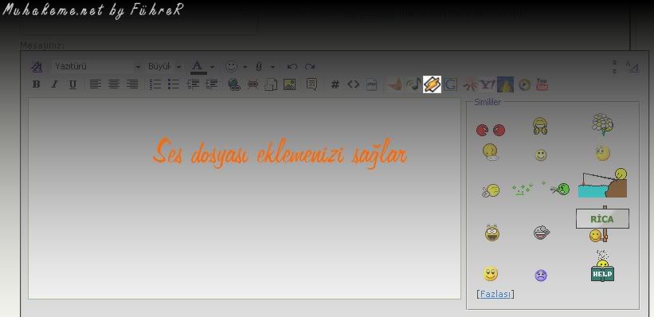Image resolution: width=654 pixels, height=317 pixels.
Task: Insert the fishing smiley
Action: pyautogui.click(x=602, y=182)
